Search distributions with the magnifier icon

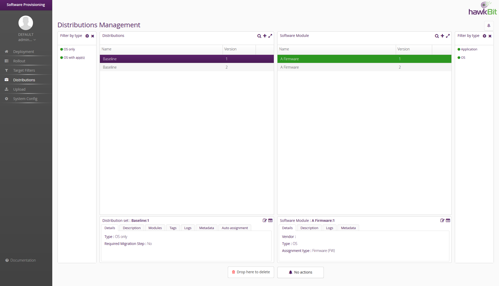point(259,36)
